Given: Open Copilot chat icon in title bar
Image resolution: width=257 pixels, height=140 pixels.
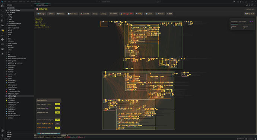Looking at the screenshot, I should pyautogui.click(x=158, y=1).
